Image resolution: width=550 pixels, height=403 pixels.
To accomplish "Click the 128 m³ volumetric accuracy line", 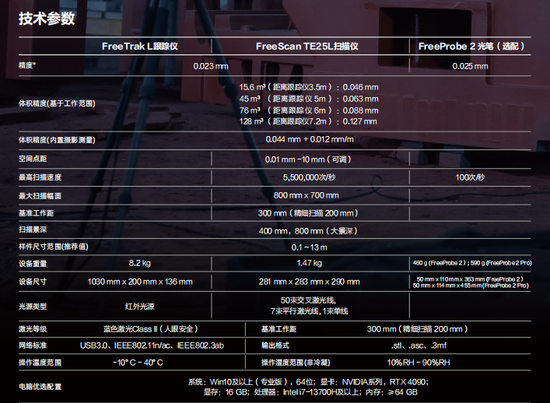I will pos(309,121).
